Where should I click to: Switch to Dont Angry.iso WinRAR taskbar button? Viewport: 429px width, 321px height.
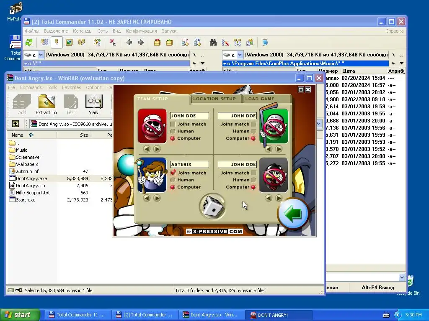pyautogui.click(x=212, y=315)
